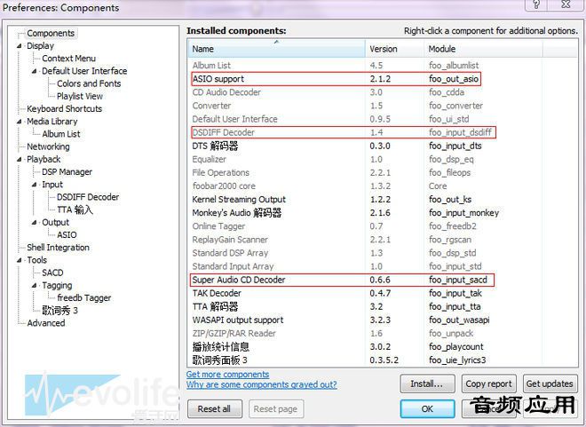Select the File Operations component
The height and width of the screenshot is (427, 586).
point(383,172)
